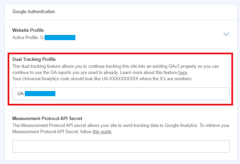The width and height of the screenshot is (240, 164).
Task: Click the 'Measurement Protocol API Secret, follow' sentence
Action: [52, 132]
